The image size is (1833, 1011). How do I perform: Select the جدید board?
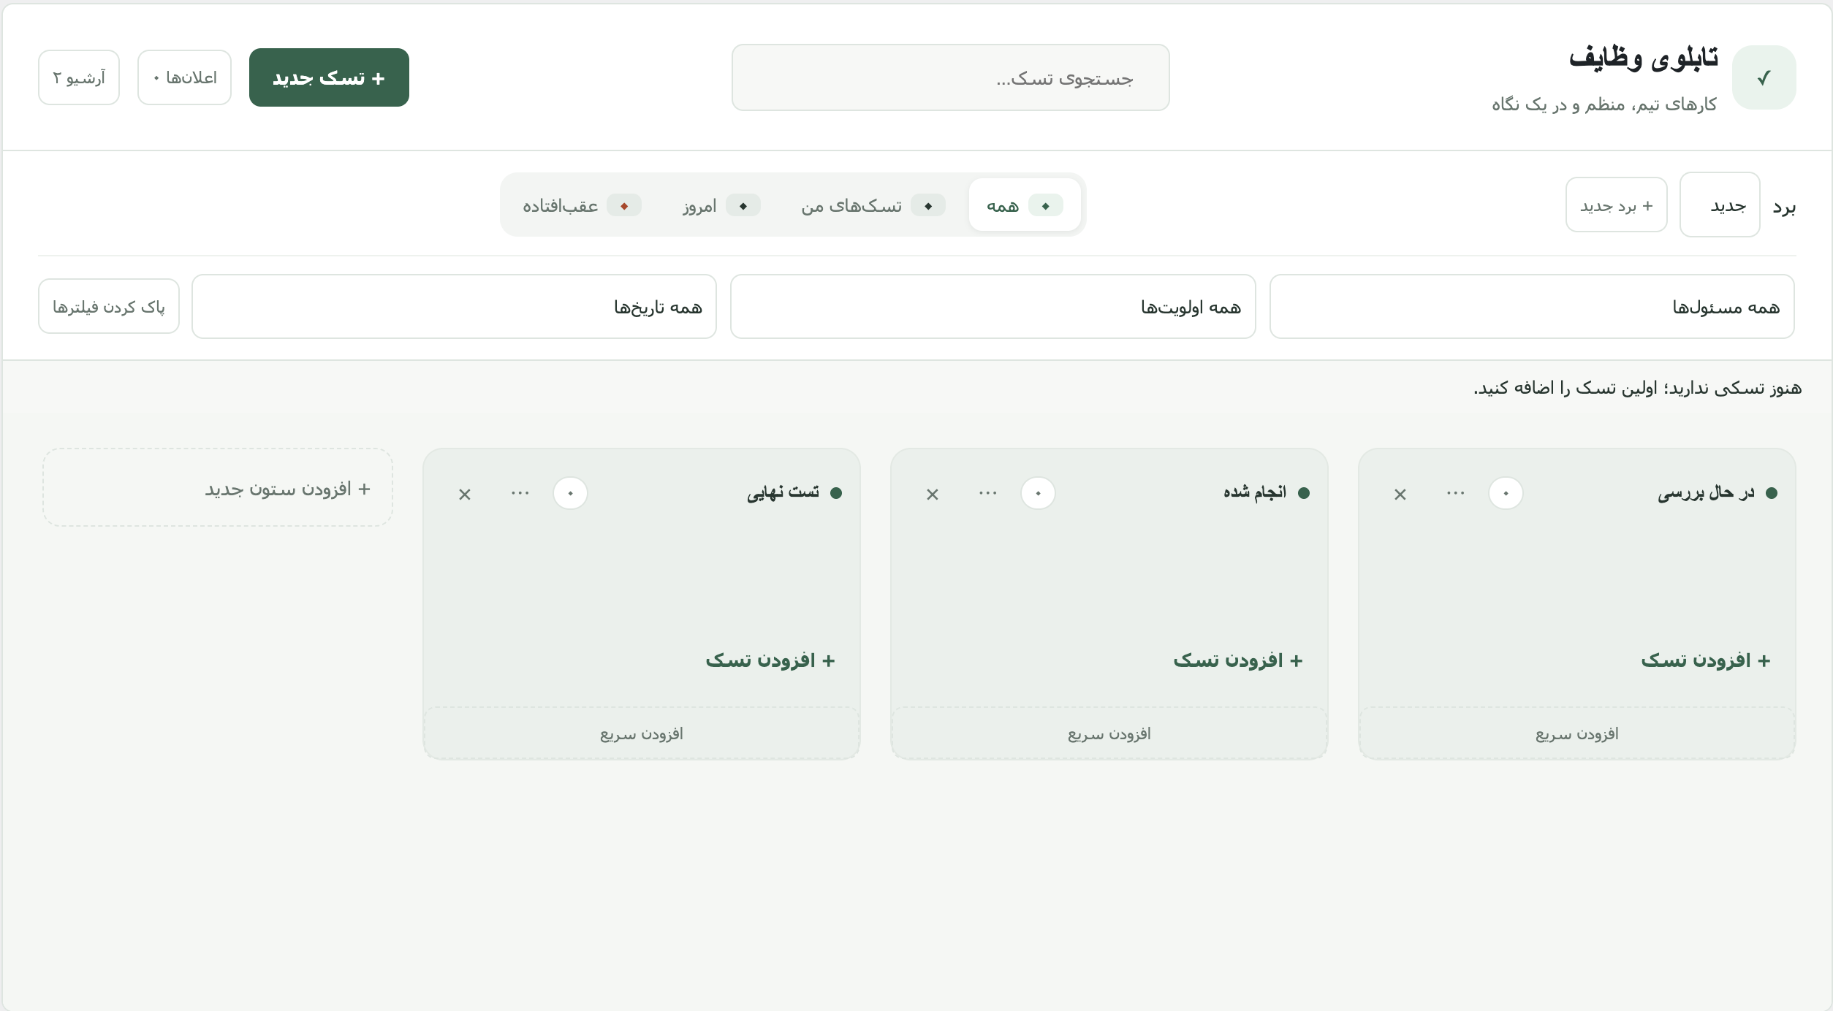pos(1720,205)
